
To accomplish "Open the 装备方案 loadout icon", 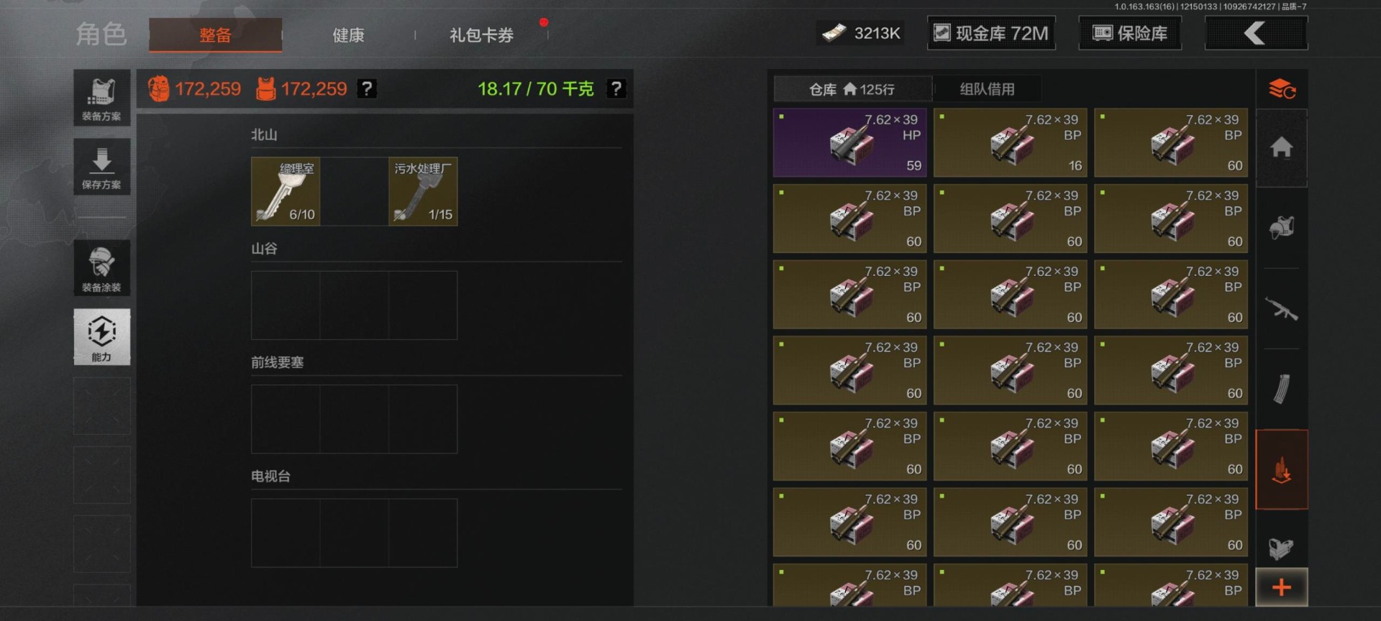I will click(x=101, y=98).
